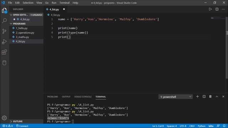Open the Selection menu
This screenshot has width=228, height=128.
(x=28, y=3)
